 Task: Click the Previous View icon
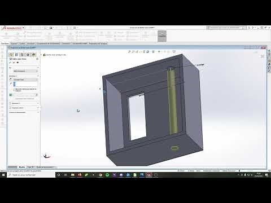pos(137,52)
